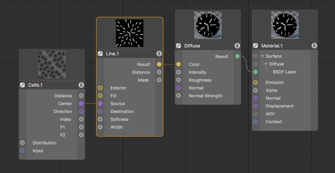
Task: Click the S solo icon on Cells.1 node
Action: point(81,85)
